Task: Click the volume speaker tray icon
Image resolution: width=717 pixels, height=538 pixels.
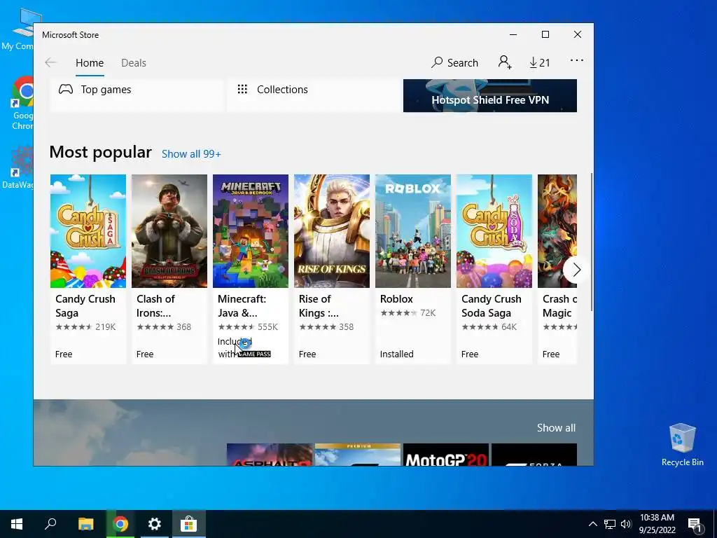Action: click(625, 524)
